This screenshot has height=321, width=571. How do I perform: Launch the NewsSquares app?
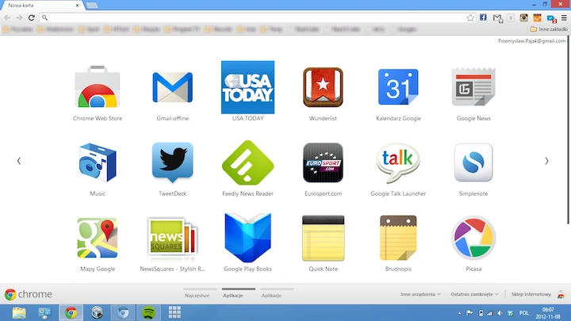point(172,236)
